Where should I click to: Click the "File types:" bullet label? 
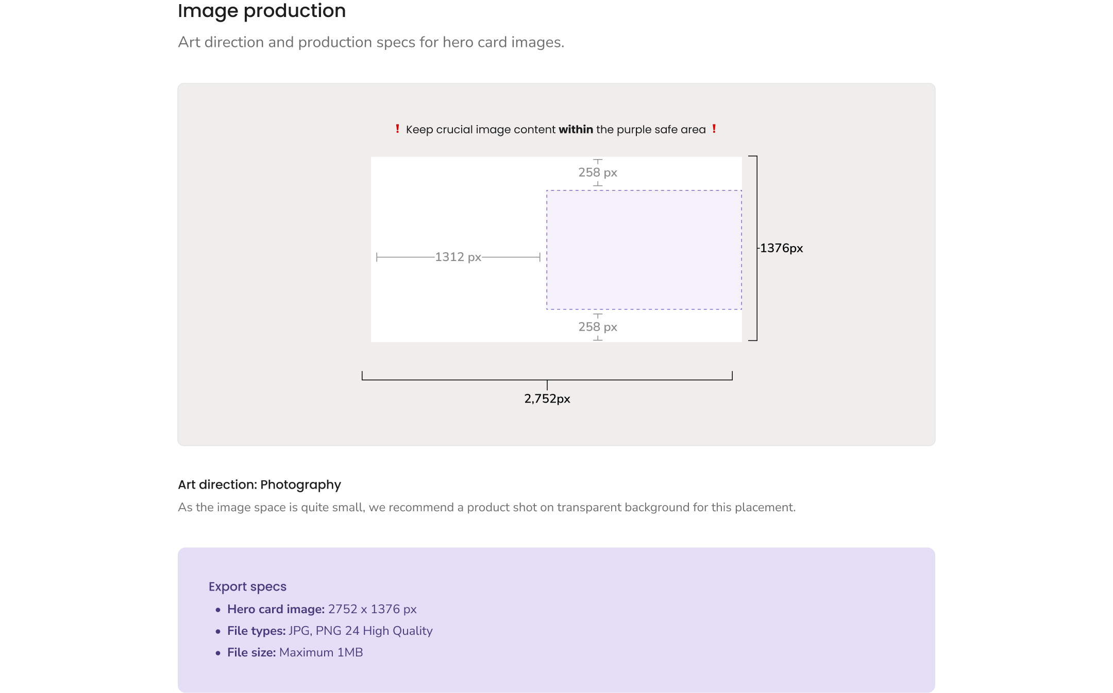click(x=256, y=631)
